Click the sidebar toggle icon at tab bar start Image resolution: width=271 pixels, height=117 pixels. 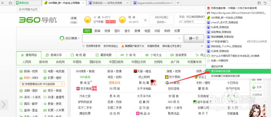[x=3, y=3]
